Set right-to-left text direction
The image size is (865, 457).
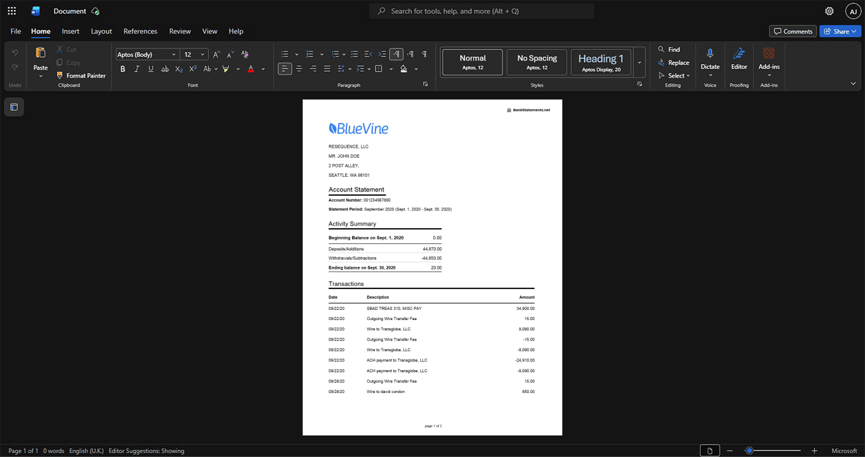(410, 55)
